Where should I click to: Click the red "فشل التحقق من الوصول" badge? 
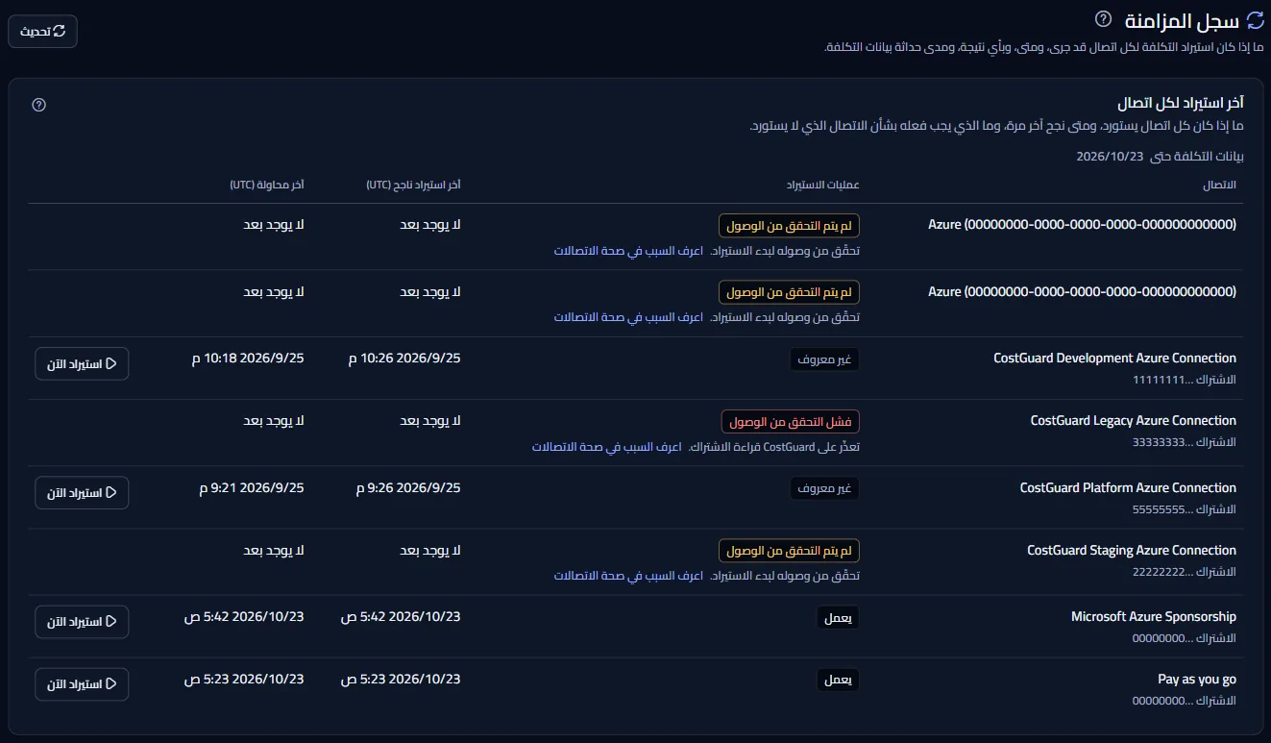tap(791, 422)
